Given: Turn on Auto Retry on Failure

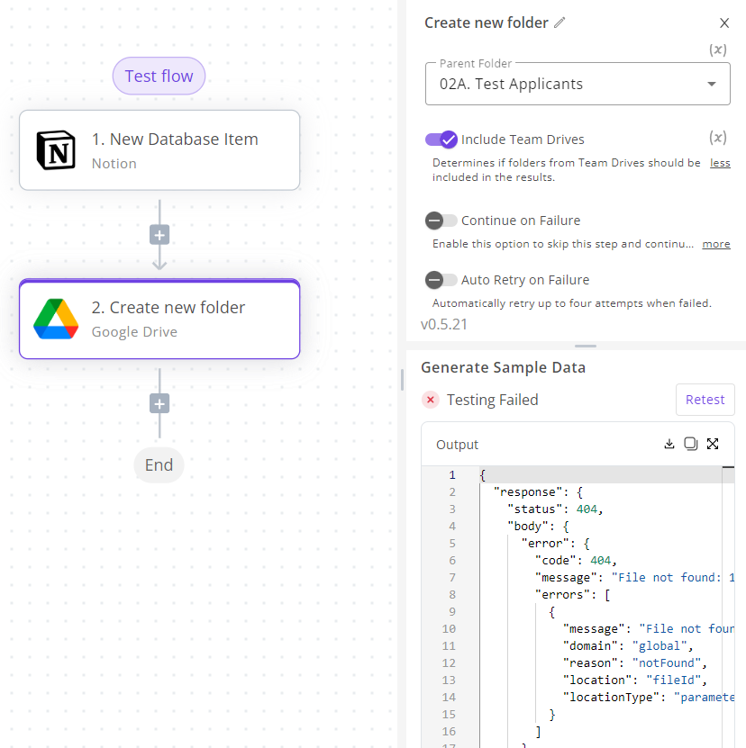Looking at the screenshot, I should [x=441, y=280].
